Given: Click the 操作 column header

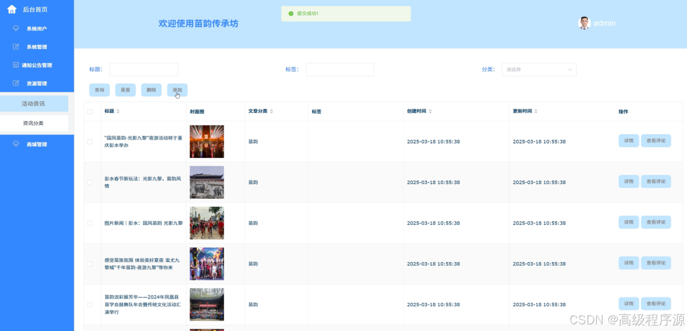Looking at the screenshot, I should pos(624,112).
